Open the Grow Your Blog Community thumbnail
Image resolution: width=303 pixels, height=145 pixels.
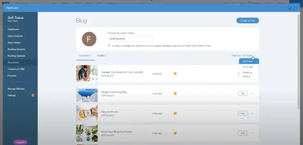tap(87, 133)
